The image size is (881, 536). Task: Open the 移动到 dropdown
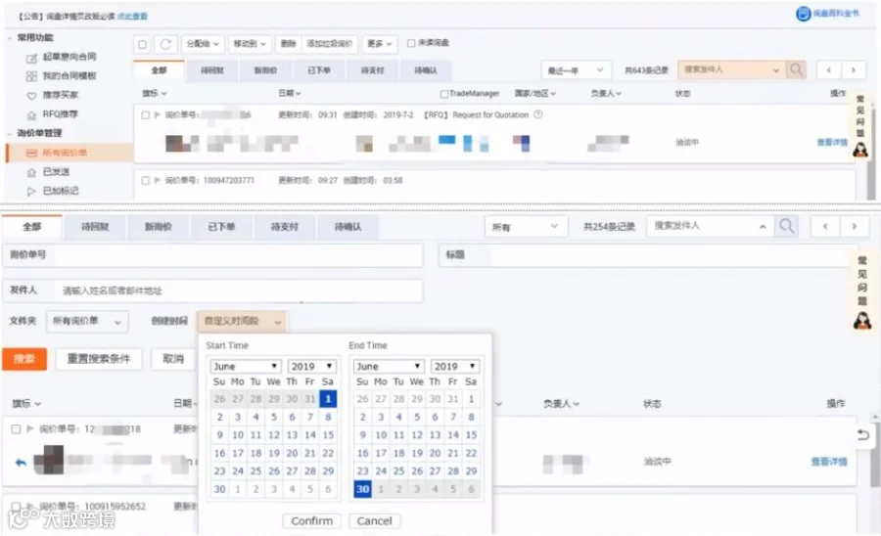tap(249, 44)
